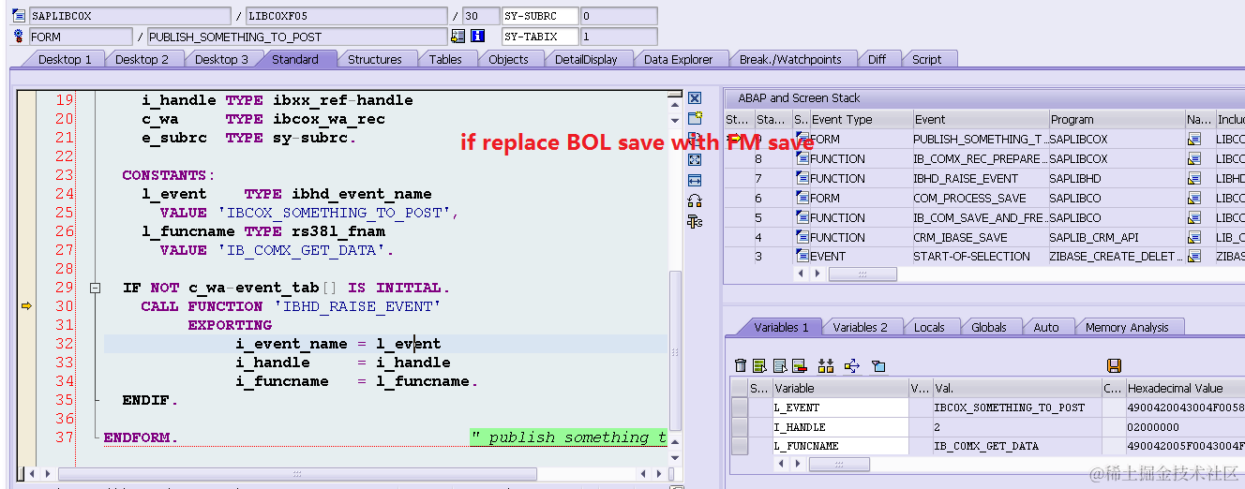Switch to Desktop 2 tab
The width and height of the screenshot is (1245, 489).
(142, 59)
